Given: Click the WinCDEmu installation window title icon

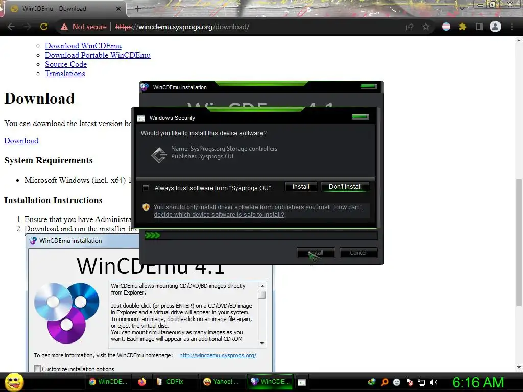Looking at the screenshot, I should click(x=145, y=87).
